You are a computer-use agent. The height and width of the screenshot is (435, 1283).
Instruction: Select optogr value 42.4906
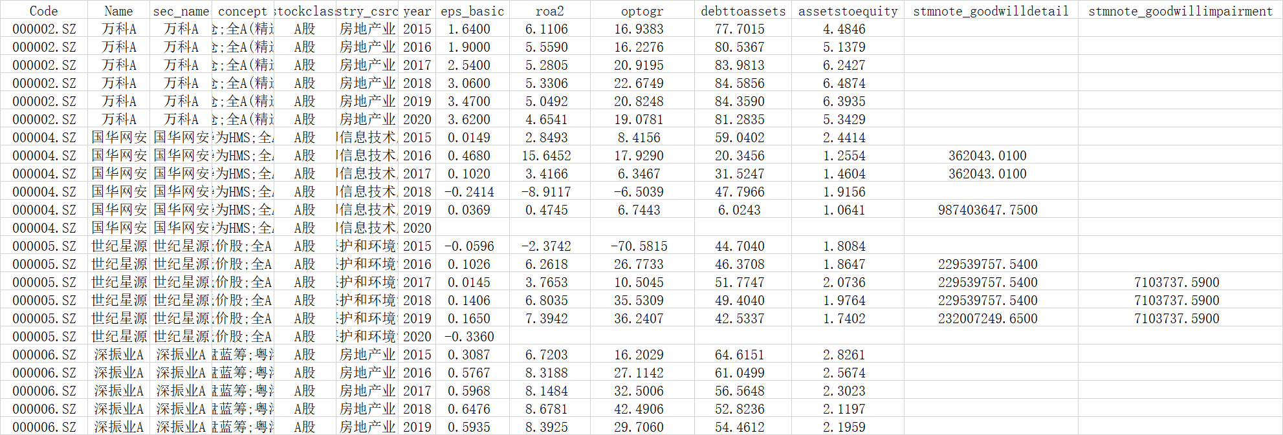[639, 409]
